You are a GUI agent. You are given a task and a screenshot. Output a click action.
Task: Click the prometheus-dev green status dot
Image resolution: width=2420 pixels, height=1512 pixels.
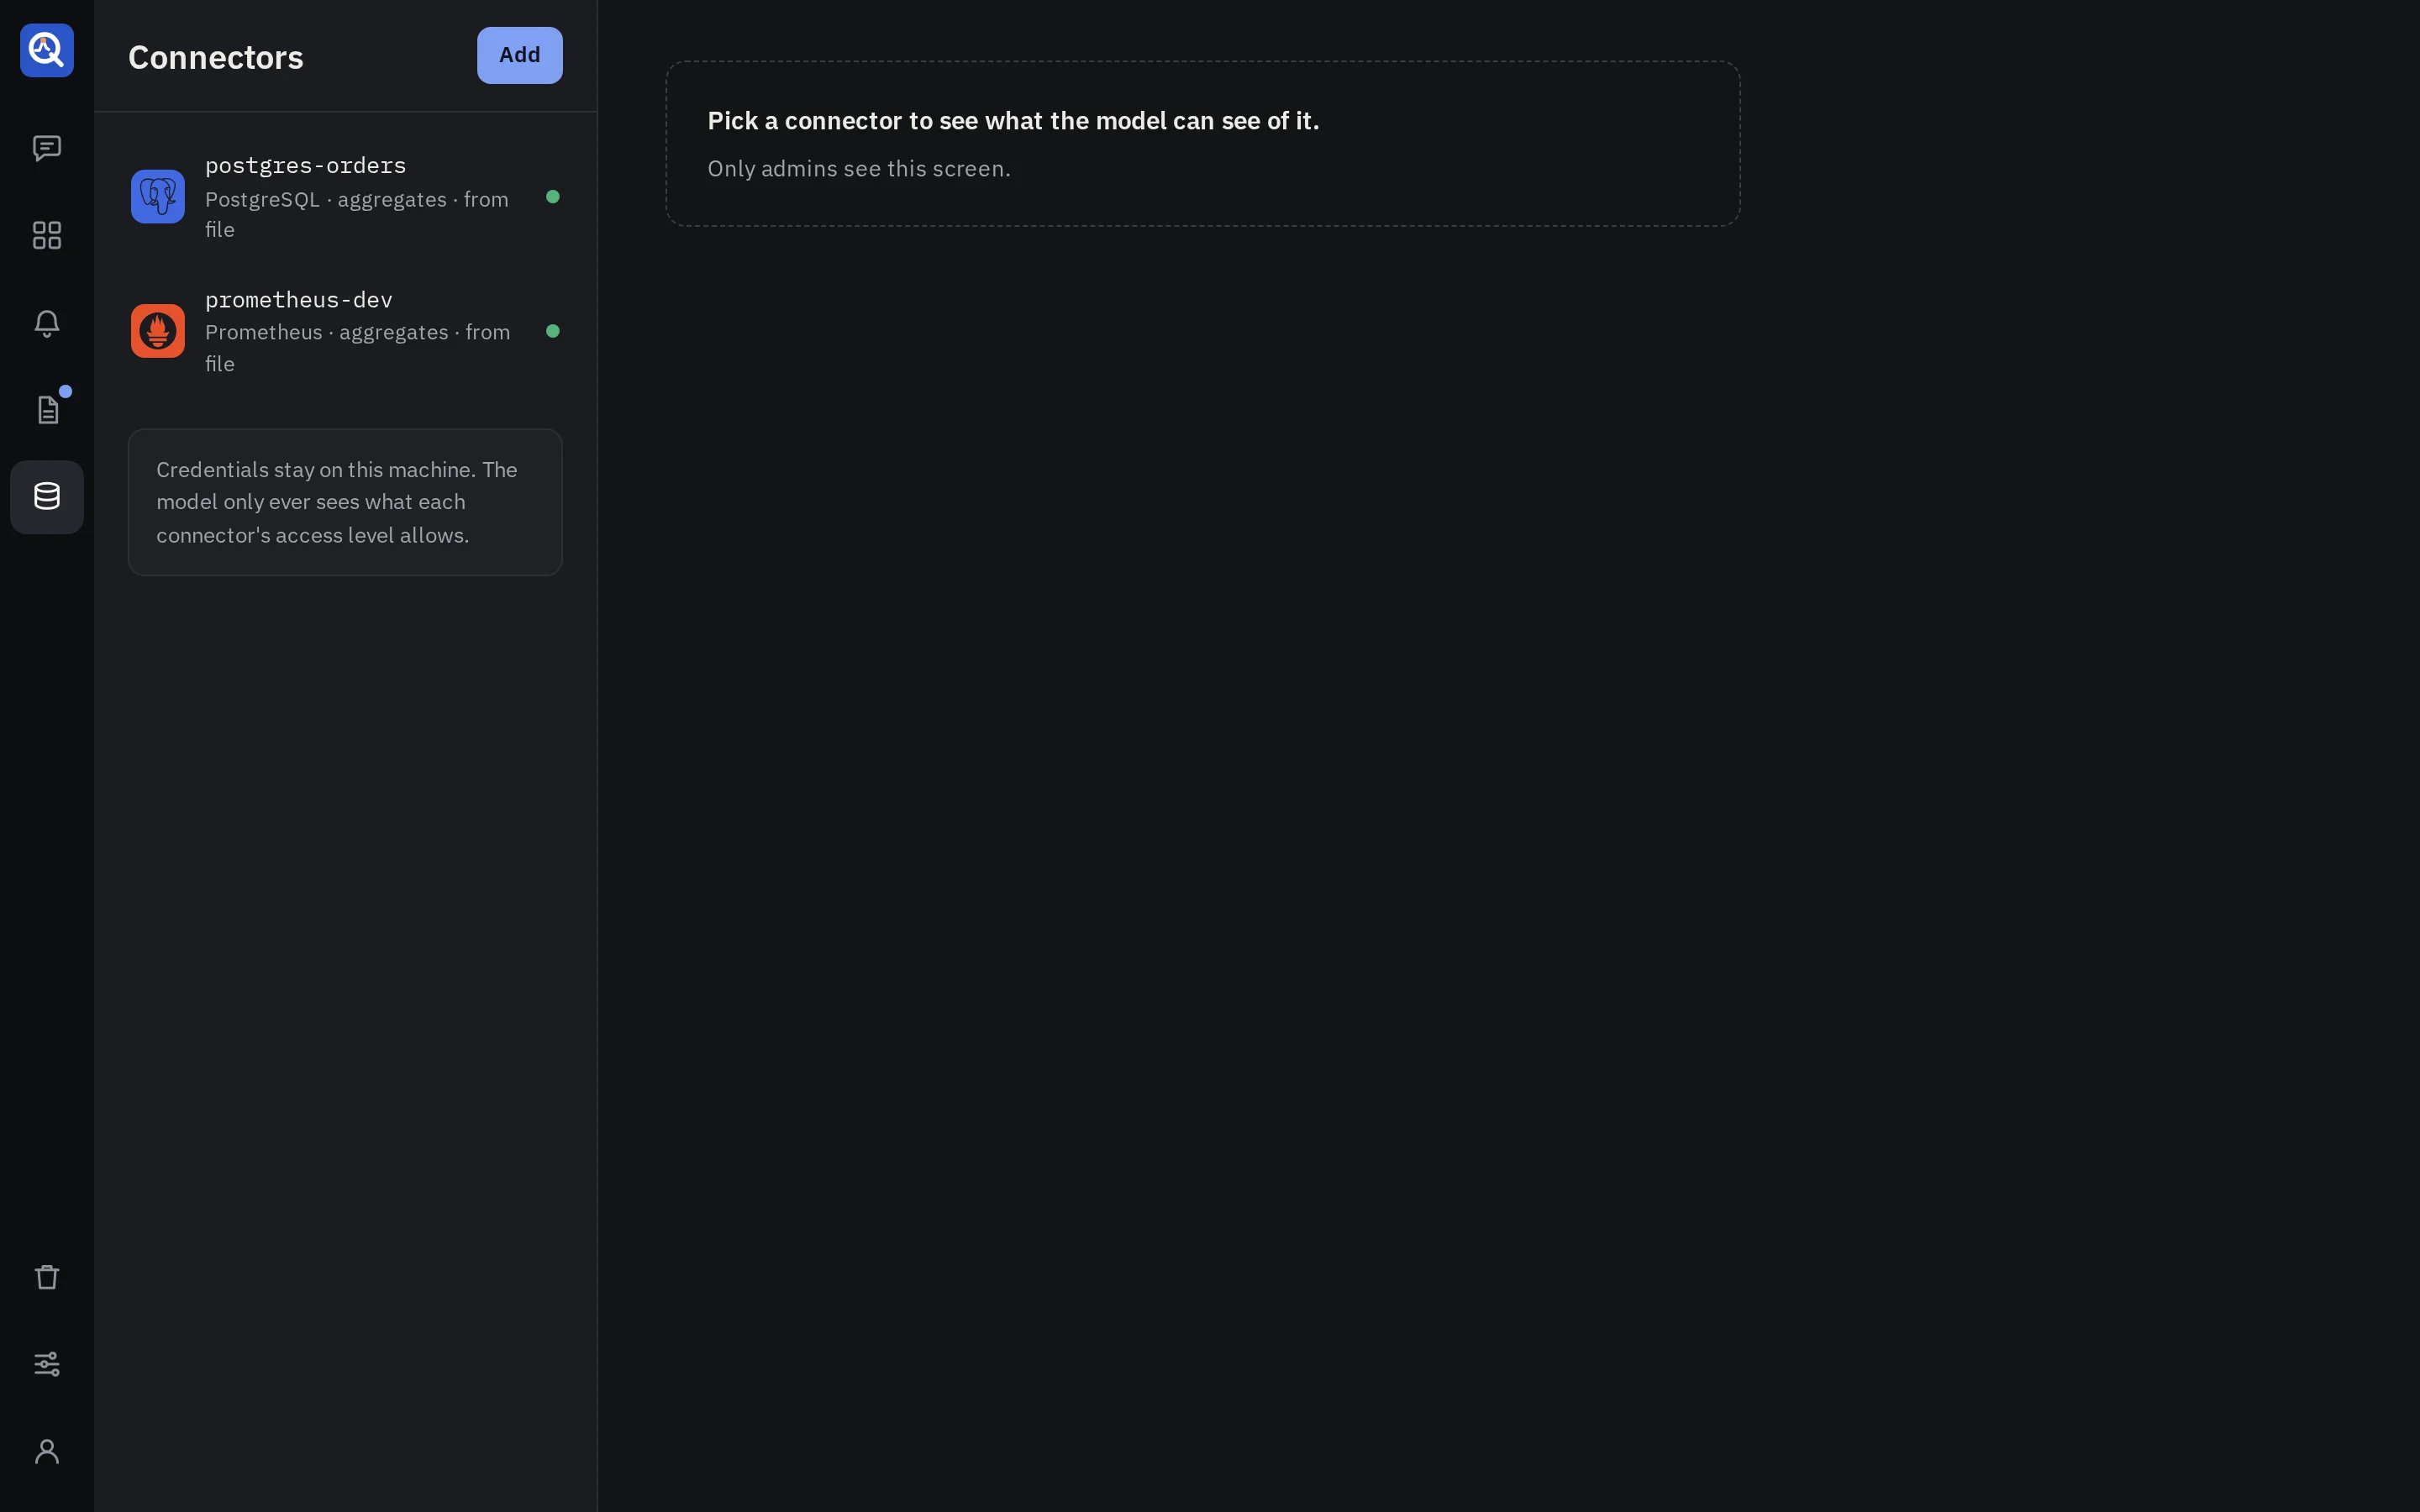click(553, 331)
